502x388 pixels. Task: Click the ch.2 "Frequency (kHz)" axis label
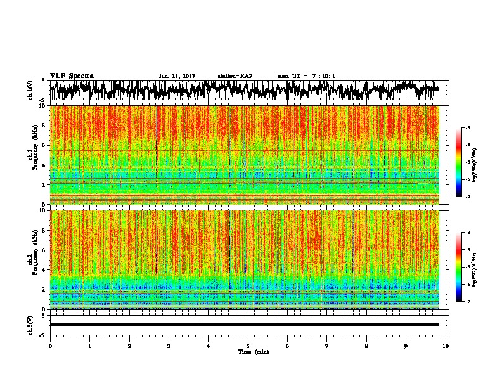[x=35, y=252]
